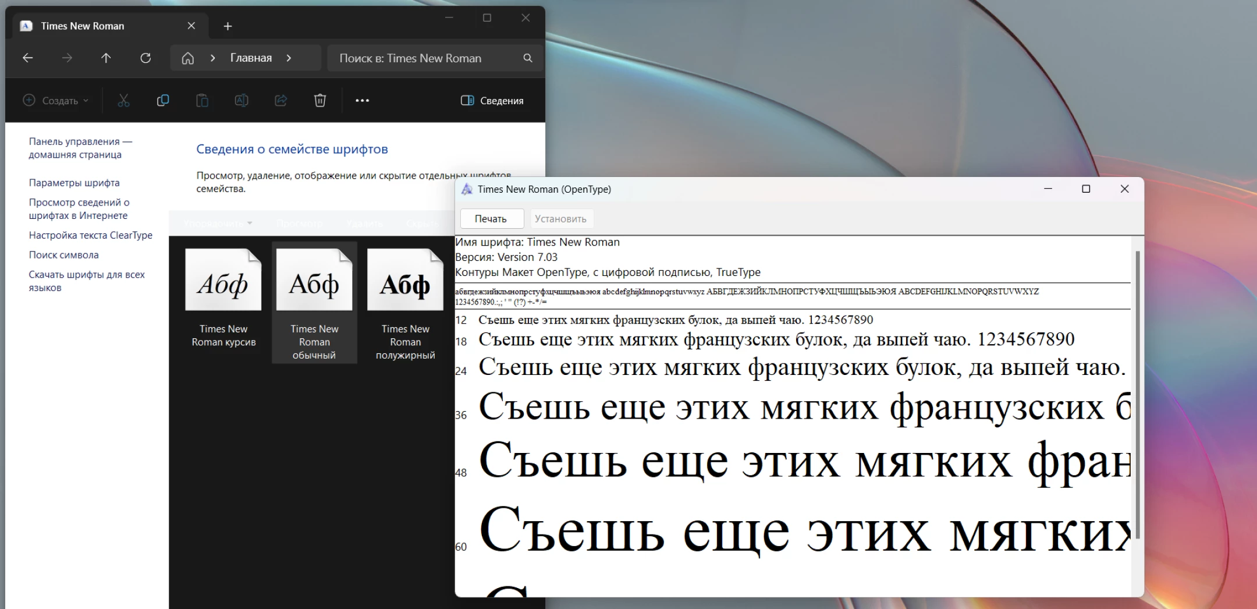This screenshot has width=1257, height=609.
Task: Click the font viewer vertical scrollbar
Action: click(x=1137, y=395)
